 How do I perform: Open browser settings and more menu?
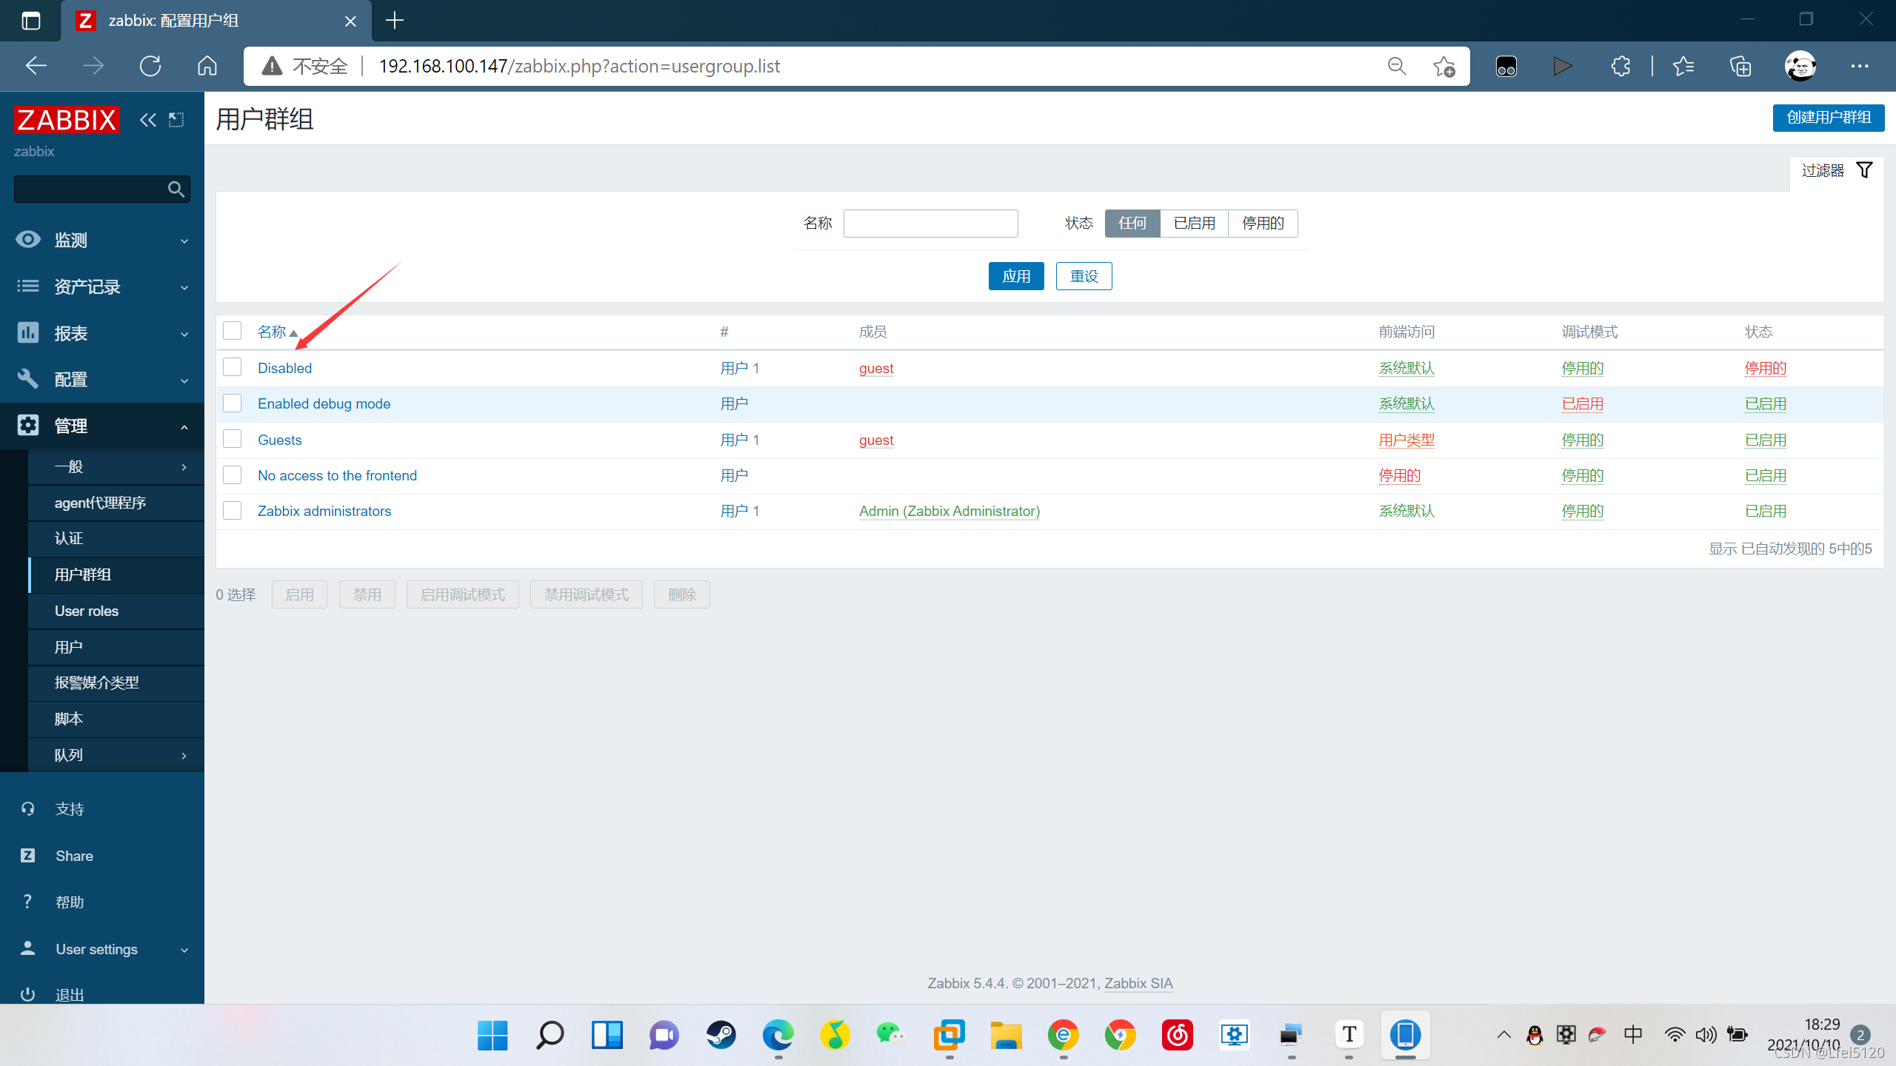click(x=1860, y=66)
